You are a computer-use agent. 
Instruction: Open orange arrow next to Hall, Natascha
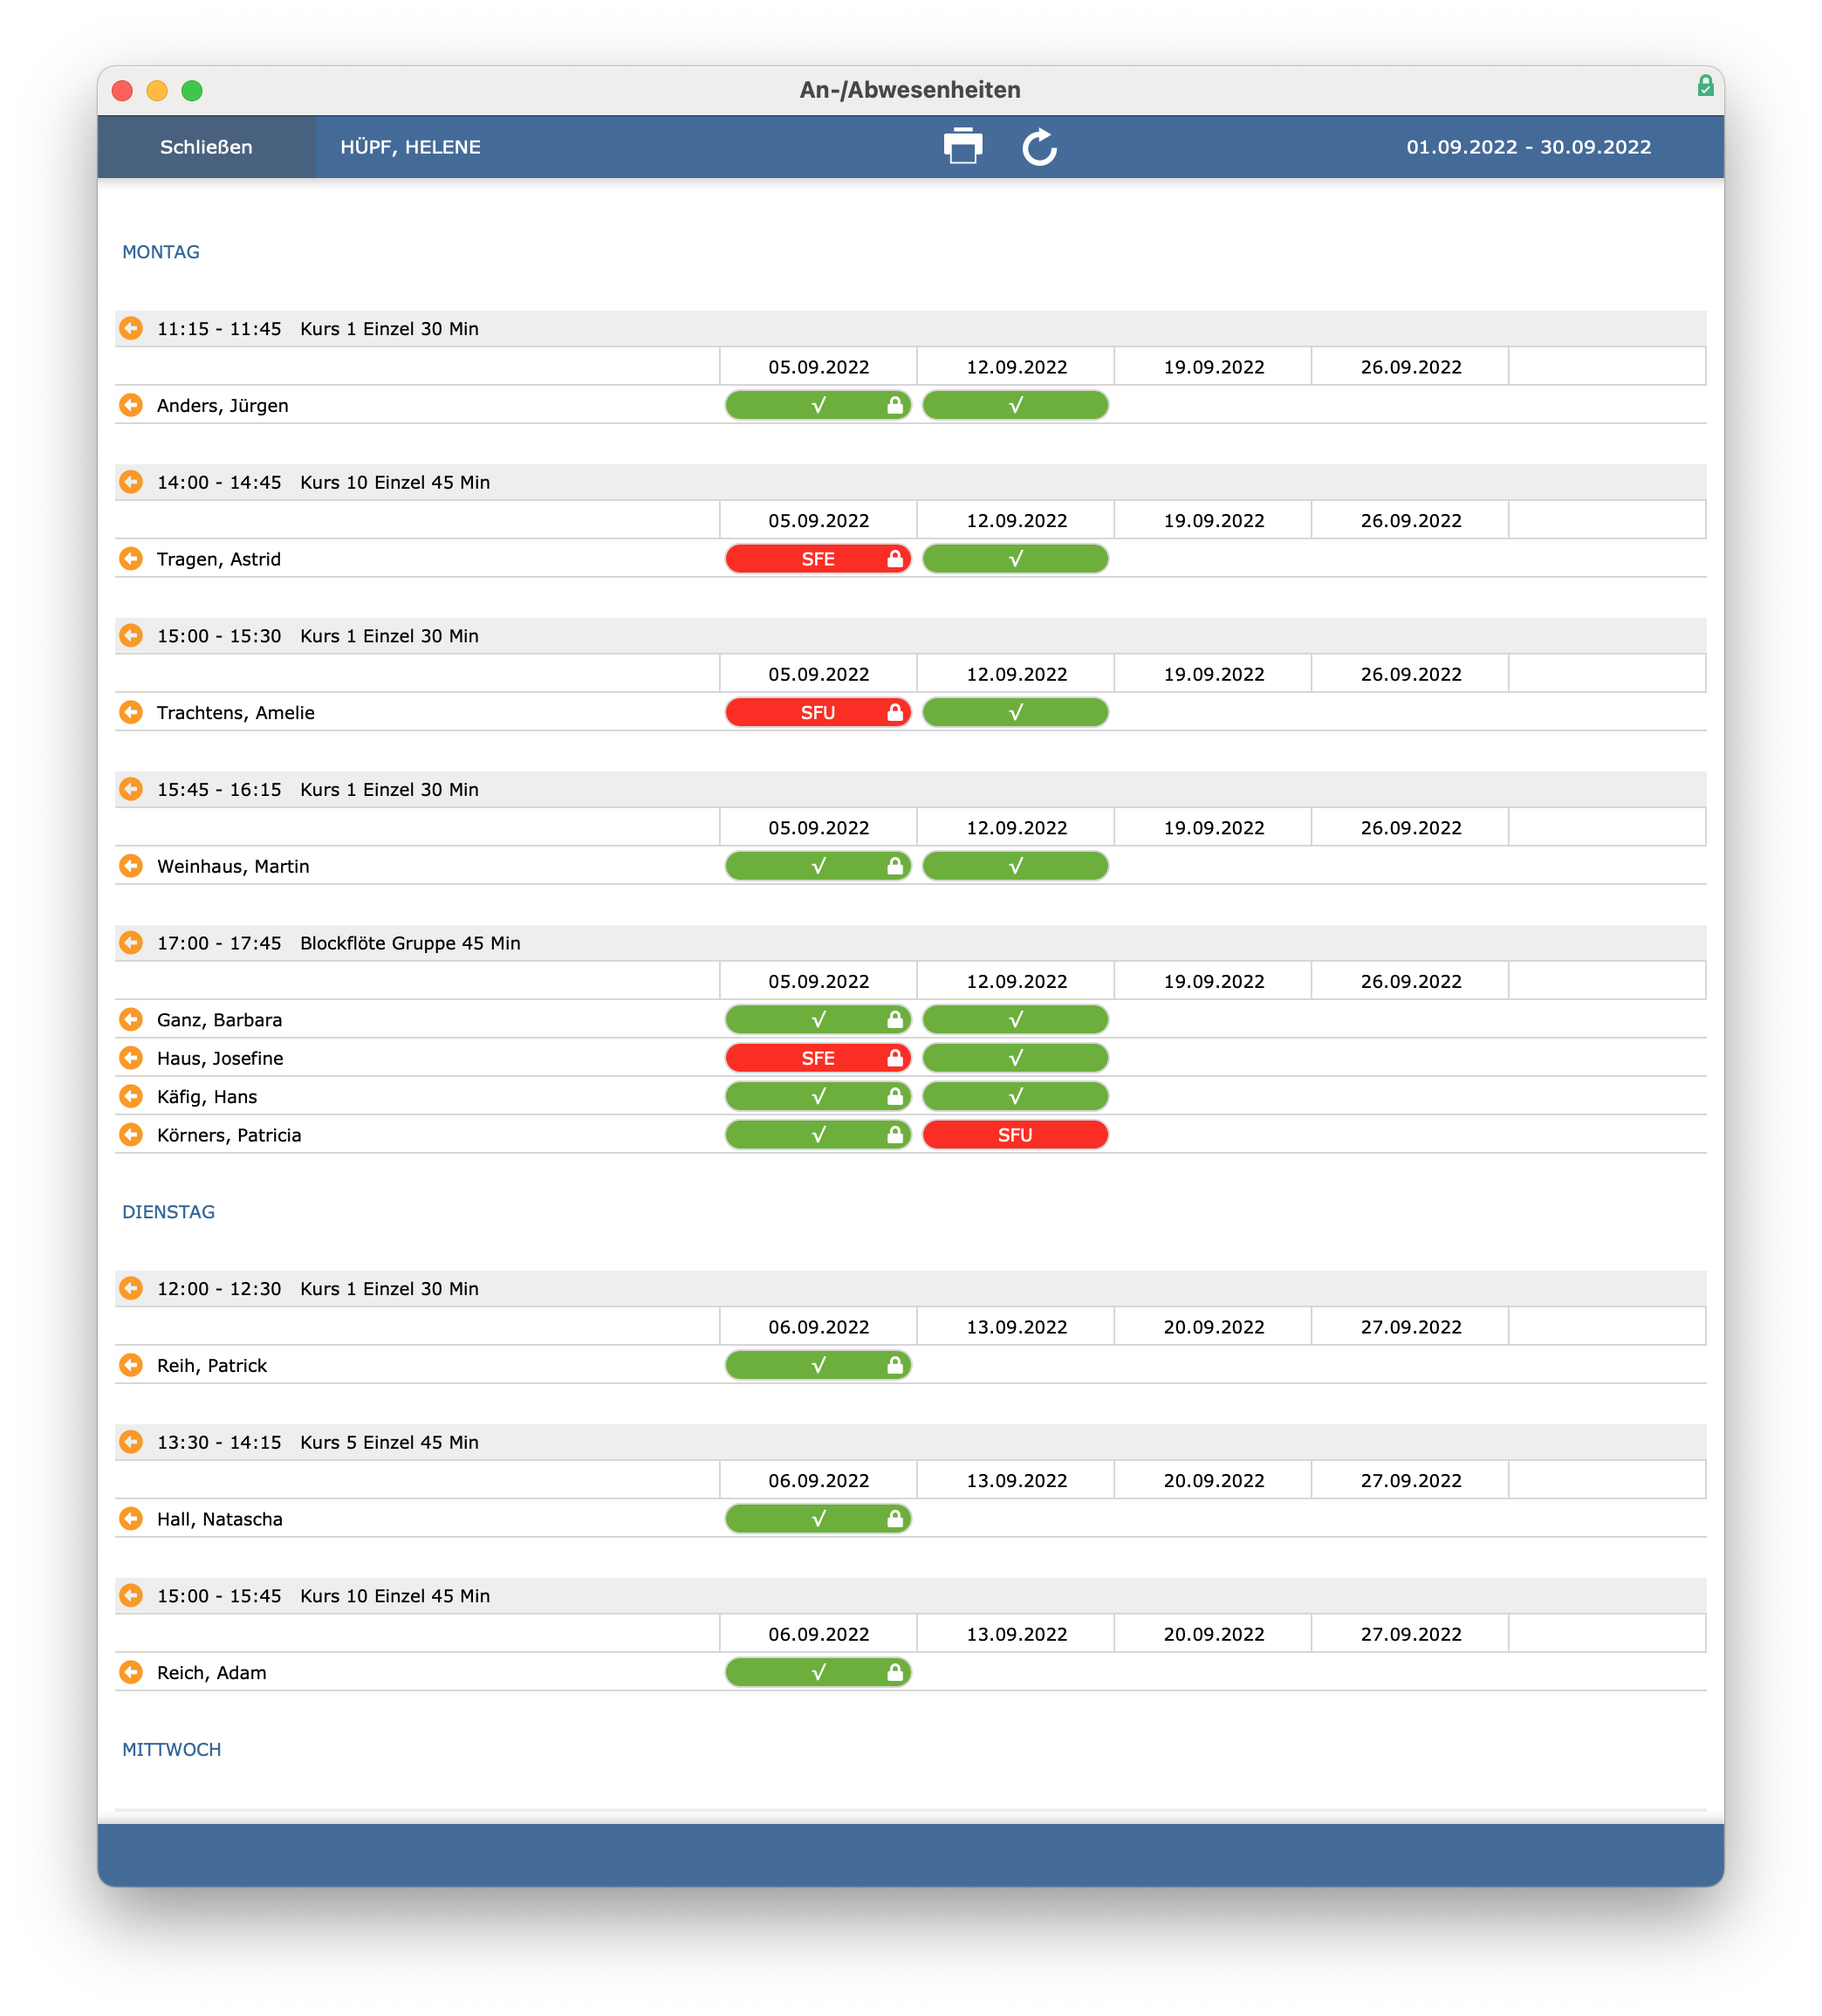(131, 1518)
